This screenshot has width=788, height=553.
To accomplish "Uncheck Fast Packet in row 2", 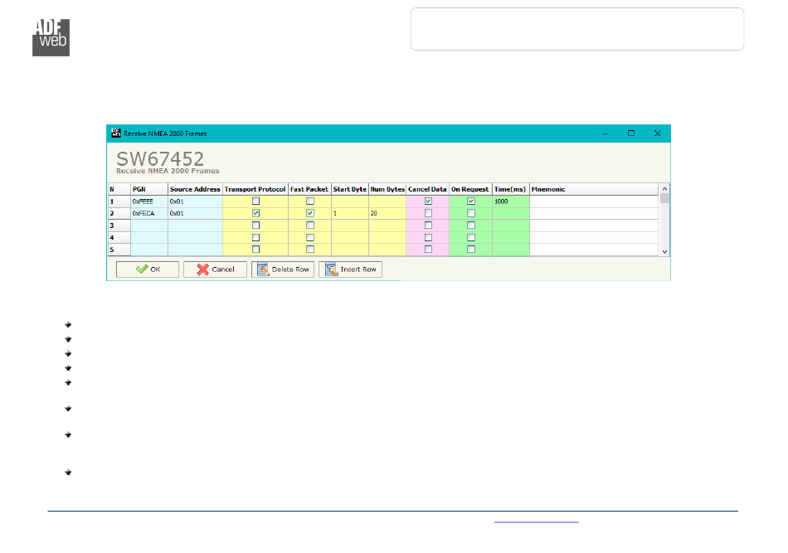I will point(310,213).
